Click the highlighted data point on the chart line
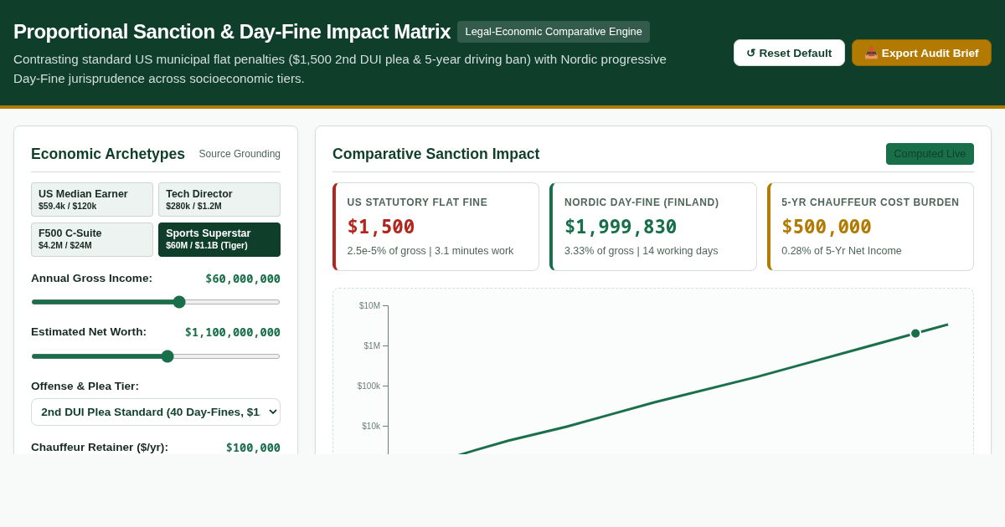 [x=915, y=333]
